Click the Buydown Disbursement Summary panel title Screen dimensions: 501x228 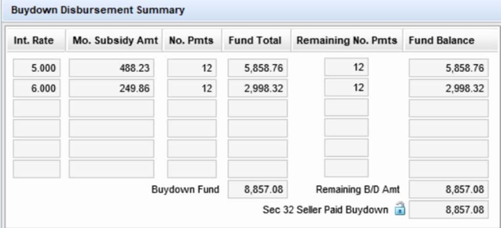pos(97,10)
